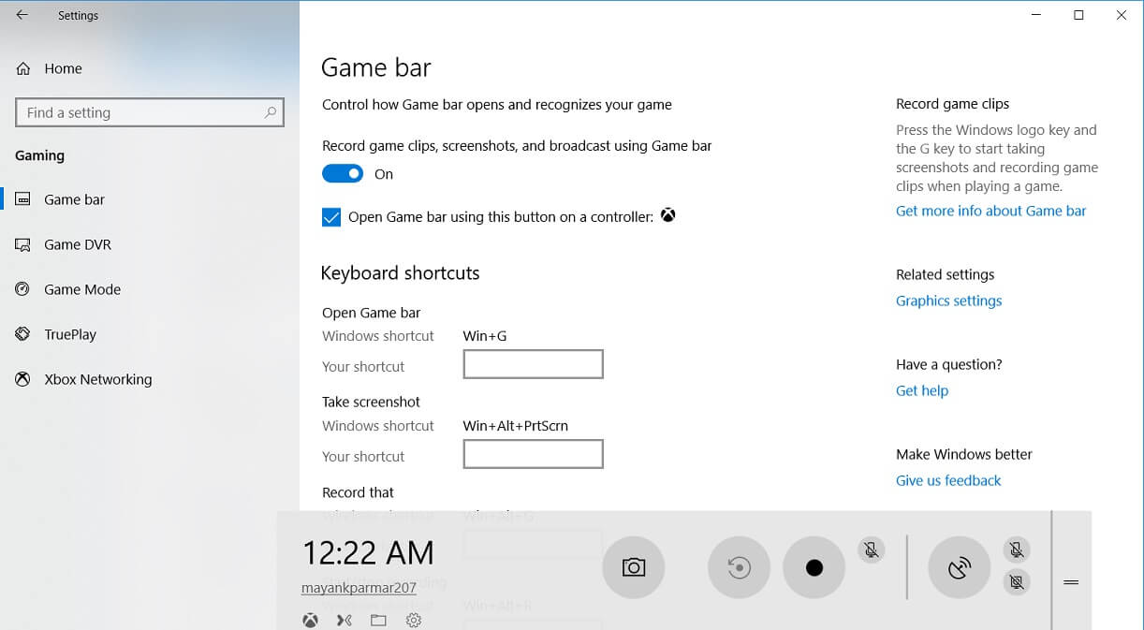Select Game bar in the sidebar
This screenshot has height=630, width=1144.
[150, 199]
